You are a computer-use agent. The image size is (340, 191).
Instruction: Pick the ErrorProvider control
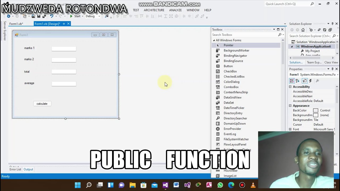point(246,129)
